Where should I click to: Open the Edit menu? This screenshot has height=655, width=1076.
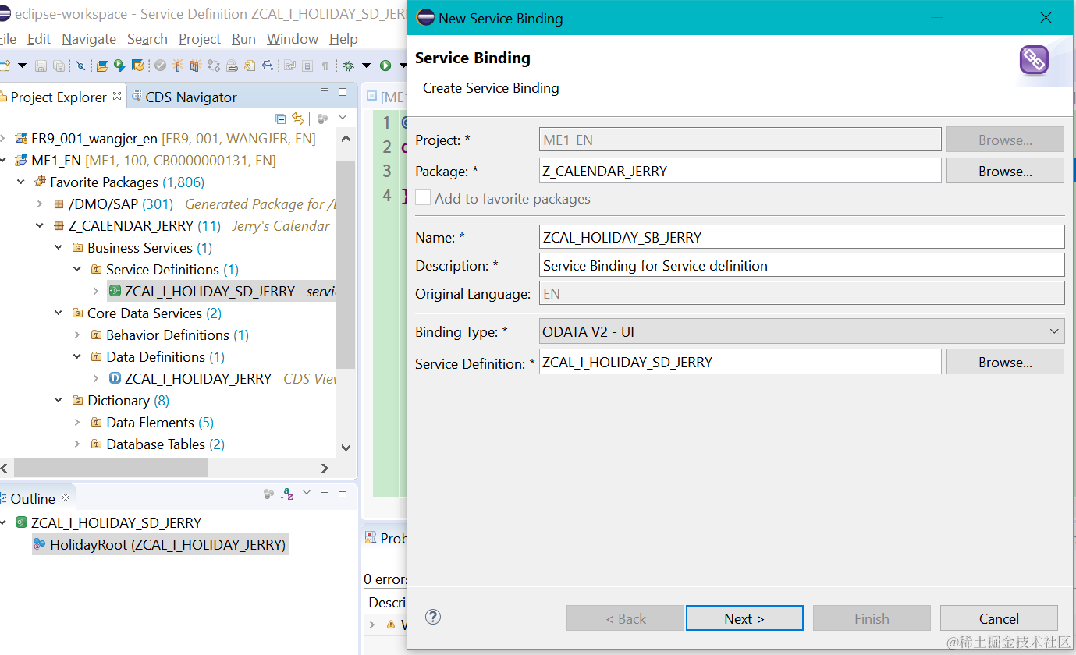click(x=39, y=39)
